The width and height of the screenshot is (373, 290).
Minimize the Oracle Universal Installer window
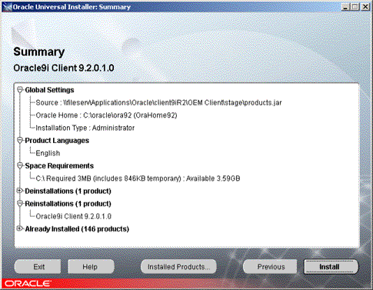click(x=345, y=7)
